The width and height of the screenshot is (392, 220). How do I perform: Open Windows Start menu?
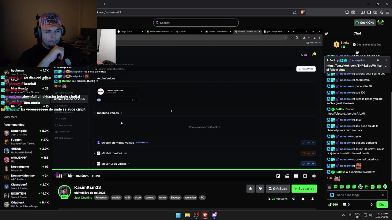click(178, 215)
